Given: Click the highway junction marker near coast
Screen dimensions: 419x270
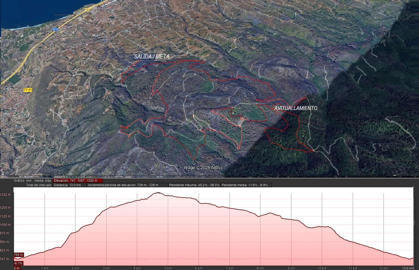Looking at the screenshot, I should 88,12.
